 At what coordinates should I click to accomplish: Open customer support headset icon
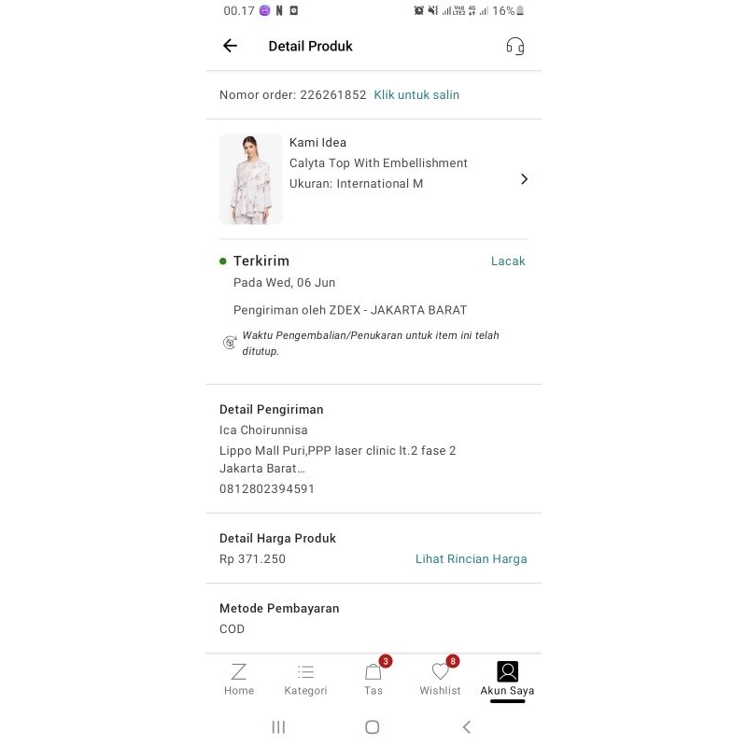coord(514,46)
